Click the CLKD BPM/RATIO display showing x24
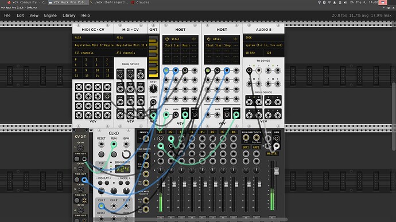Image resolution: width=396 pixels, height=222 pixels. coord(123,169)
